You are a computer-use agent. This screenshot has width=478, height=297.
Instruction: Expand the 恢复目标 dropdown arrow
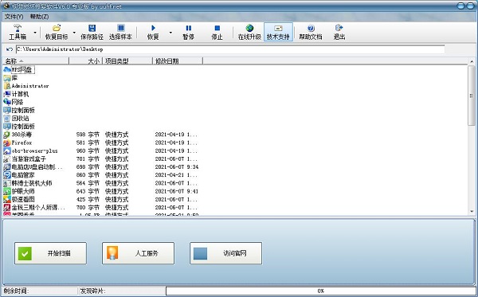(74, 33)
